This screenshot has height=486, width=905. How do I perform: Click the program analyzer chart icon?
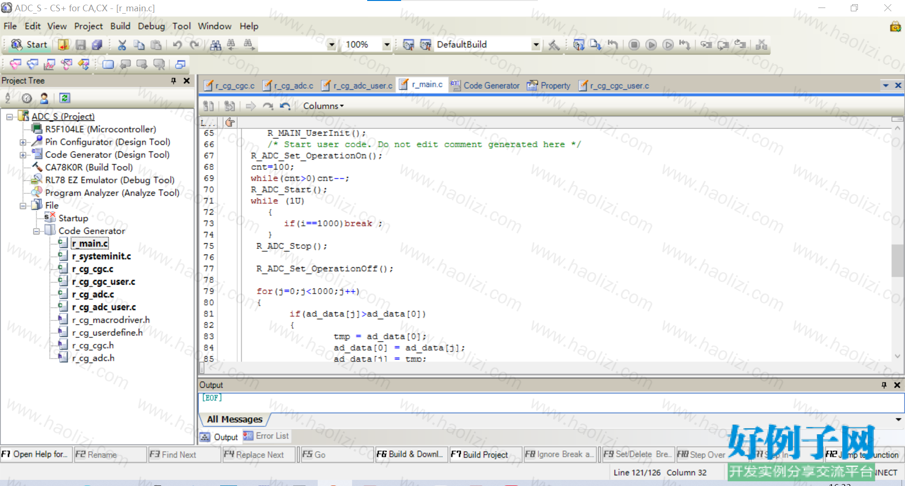[49, 64]
